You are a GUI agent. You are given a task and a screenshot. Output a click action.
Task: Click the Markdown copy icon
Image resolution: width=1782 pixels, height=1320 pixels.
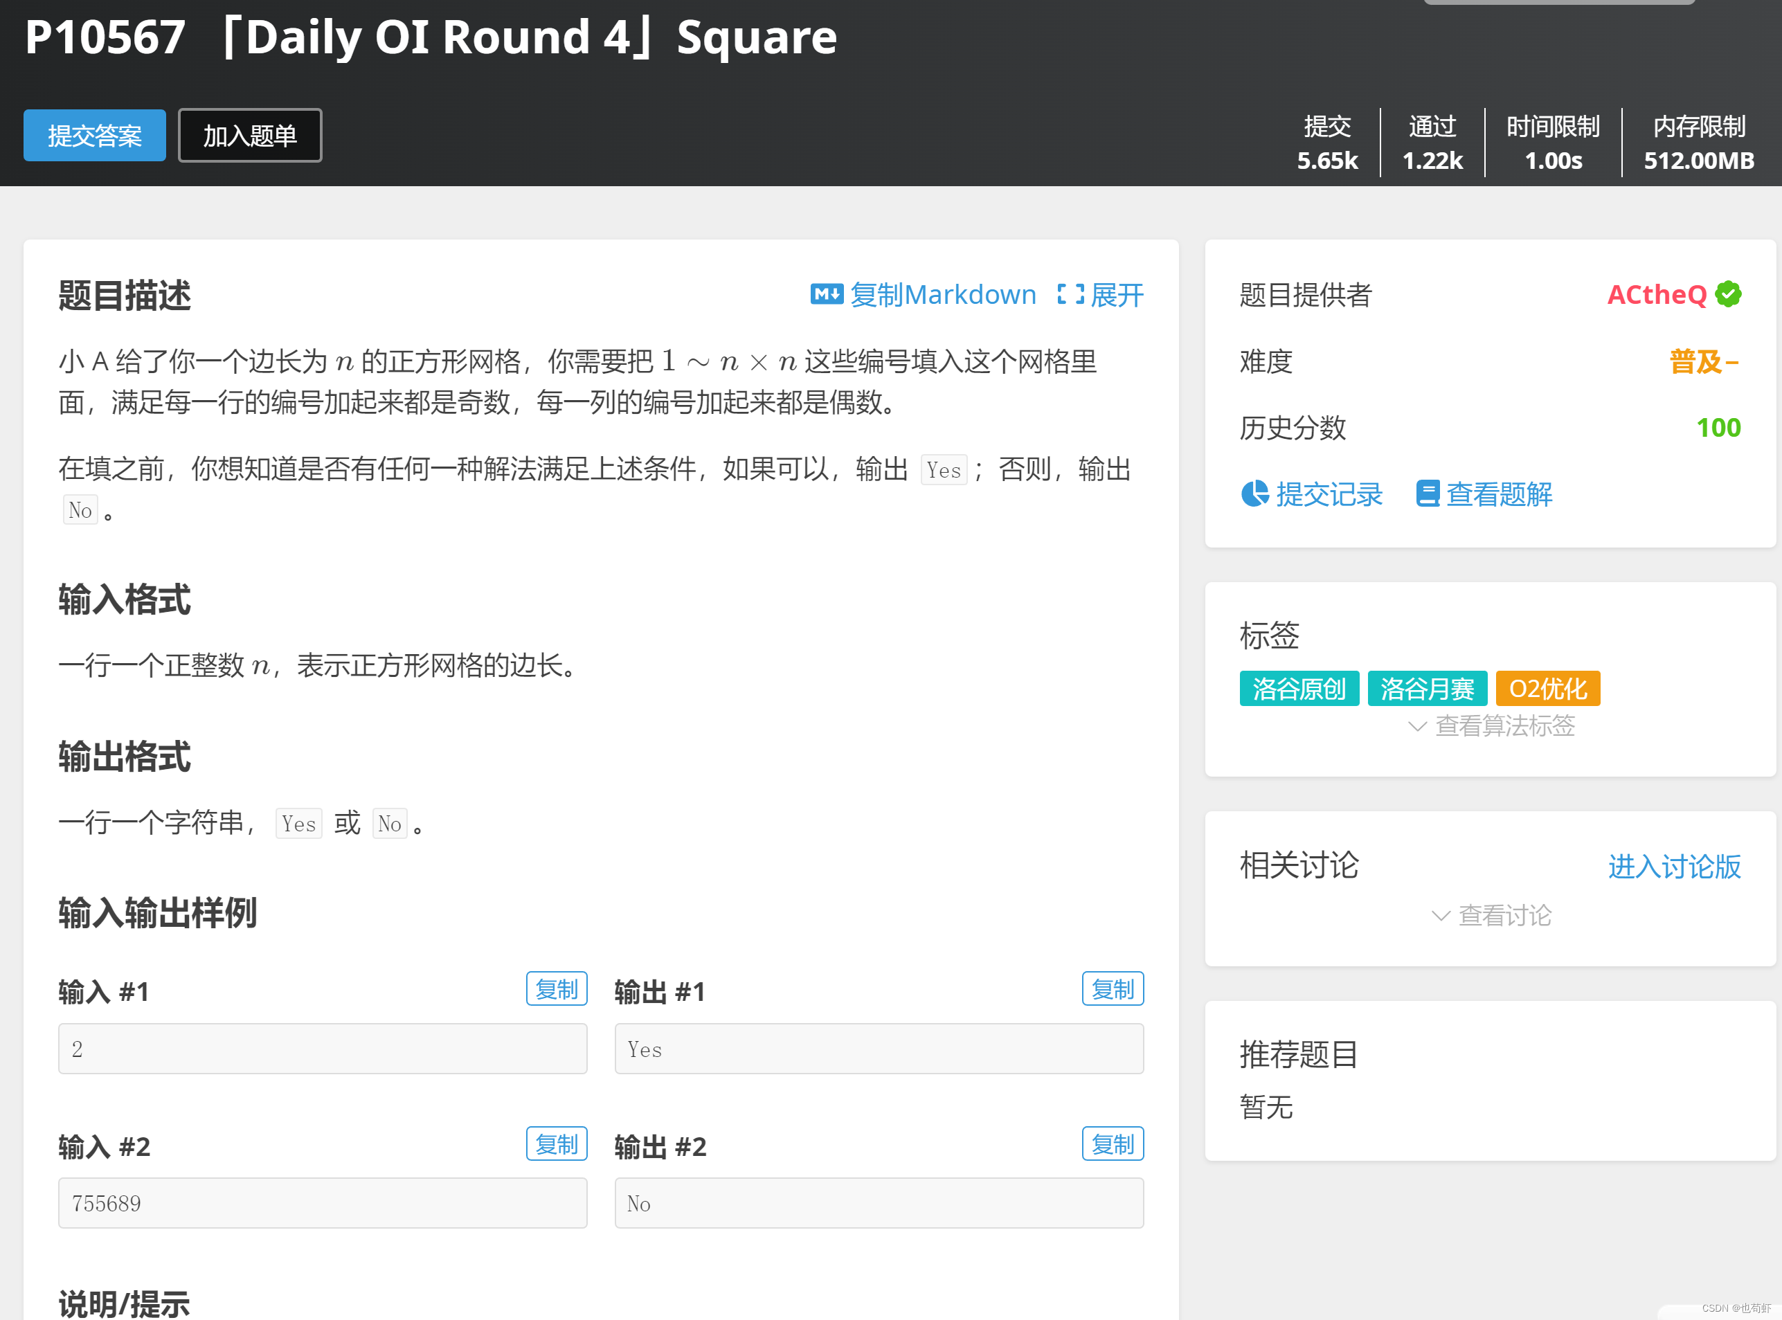click(x=827, y=295)
